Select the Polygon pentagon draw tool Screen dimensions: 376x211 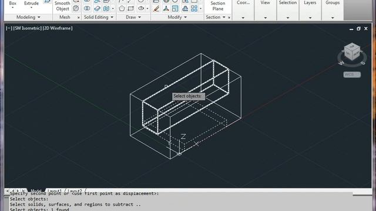pyautogui.click(x=122, y=9)
